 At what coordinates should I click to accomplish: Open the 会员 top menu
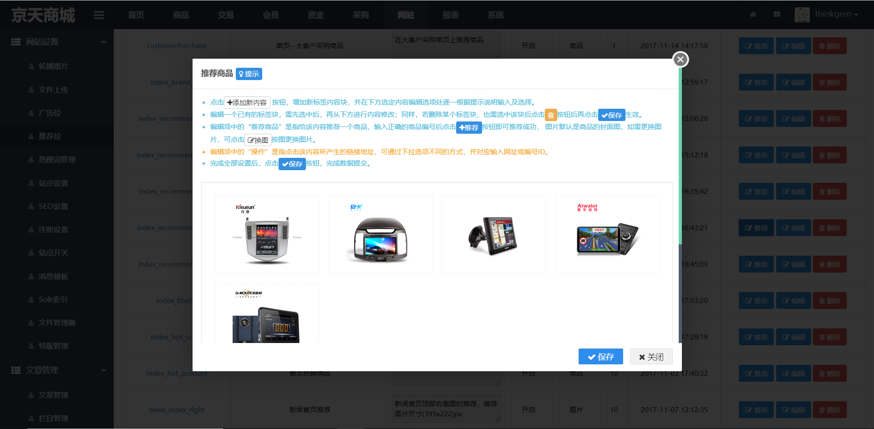tap(271, 15)
